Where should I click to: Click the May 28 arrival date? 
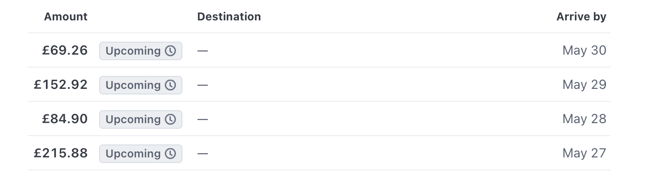584,119
